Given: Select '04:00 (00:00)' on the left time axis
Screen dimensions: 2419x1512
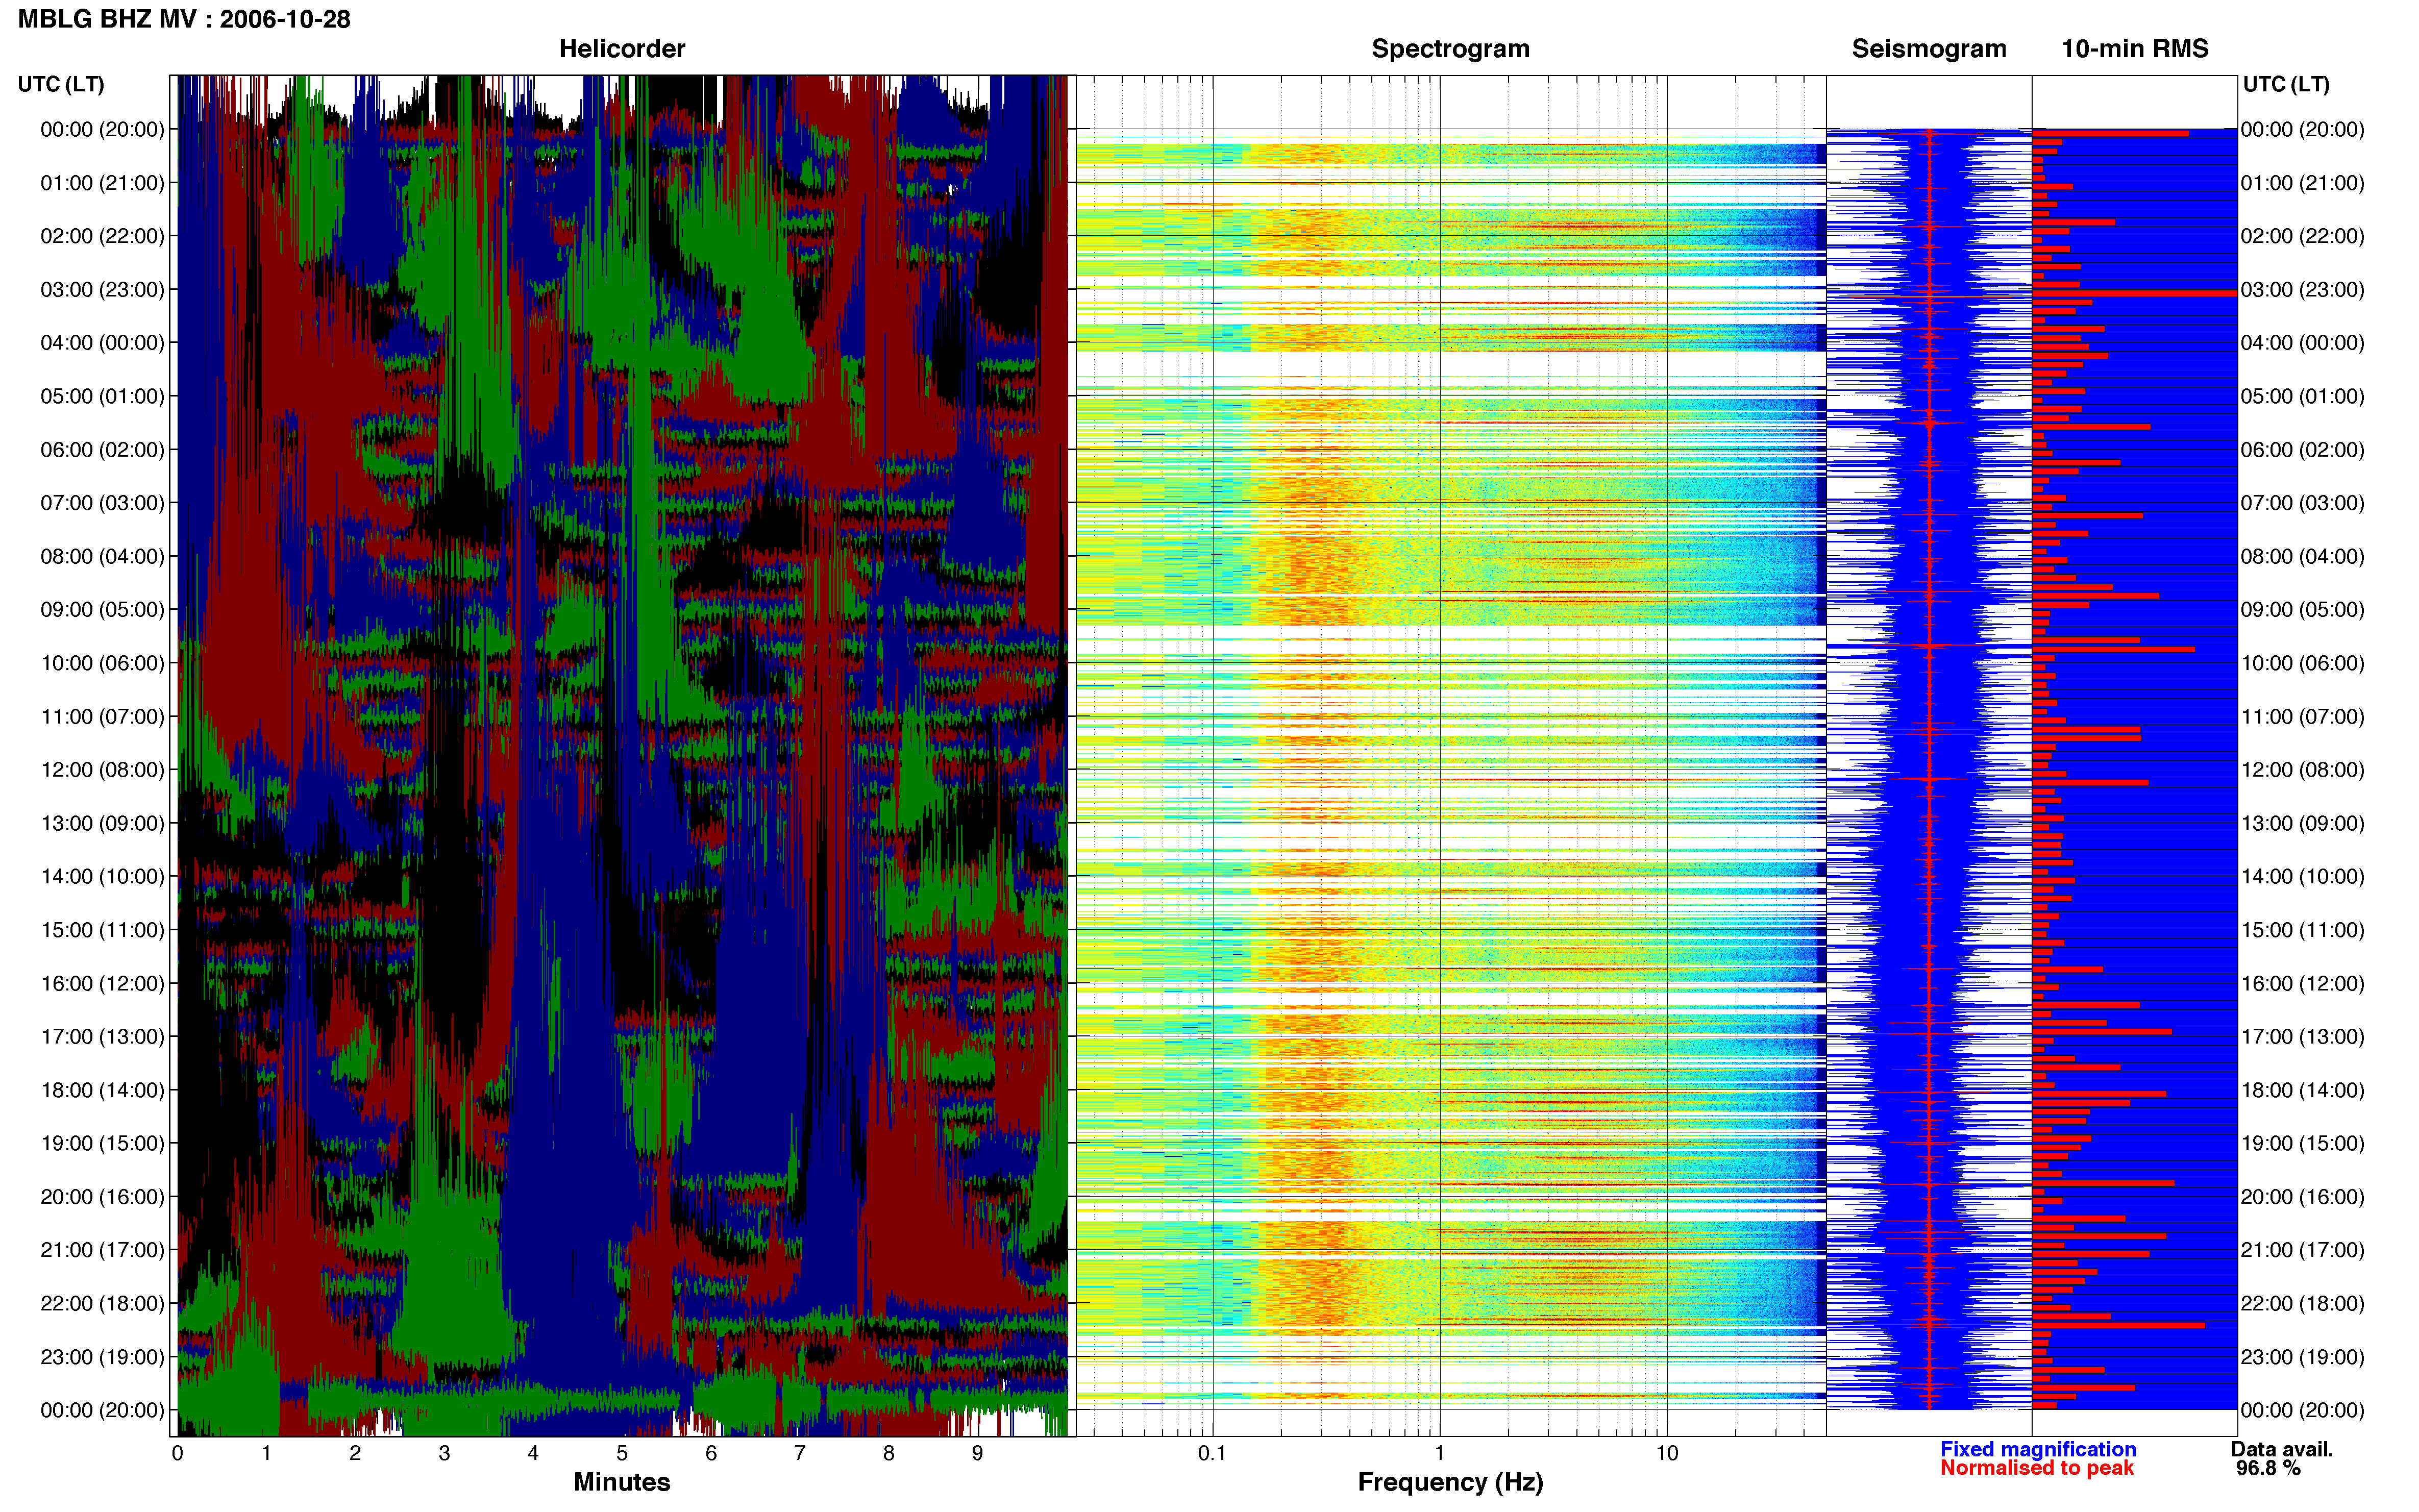Looking at the screenshot, I should coord(102,343).
